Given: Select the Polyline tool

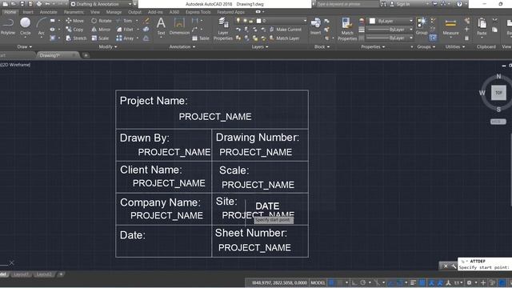Looking at the screenshot, I should pyautogui.click(x=8, y=26).
